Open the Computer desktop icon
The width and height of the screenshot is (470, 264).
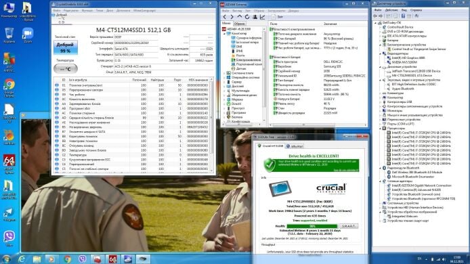pos(9,10)
